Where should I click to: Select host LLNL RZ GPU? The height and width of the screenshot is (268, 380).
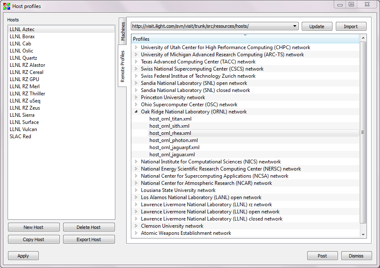pyautogui.click(x=61, y=79)
